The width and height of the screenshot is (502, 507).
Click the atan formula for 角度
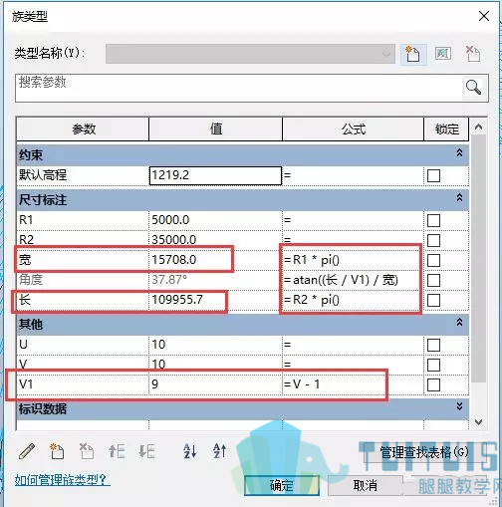pyautogui.click(x=354, y=280)
